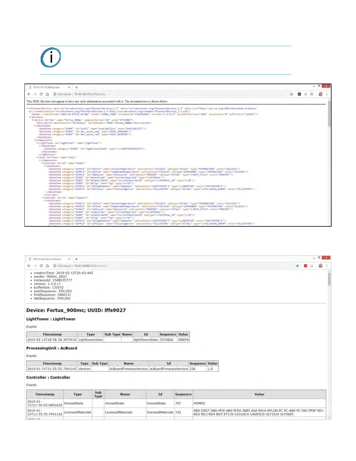Click the Sequence cell 226 in AcBoard table

(198, 369)
